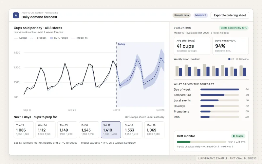Select the Fri 16 forecast card
The width and height of the screenshot is (262, 164).
pos(89,130)
